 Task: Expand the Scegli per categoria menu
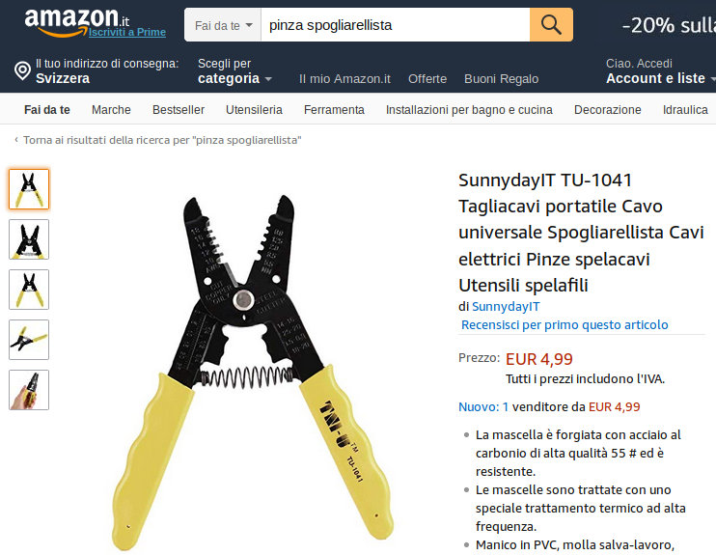coord(234,71)
